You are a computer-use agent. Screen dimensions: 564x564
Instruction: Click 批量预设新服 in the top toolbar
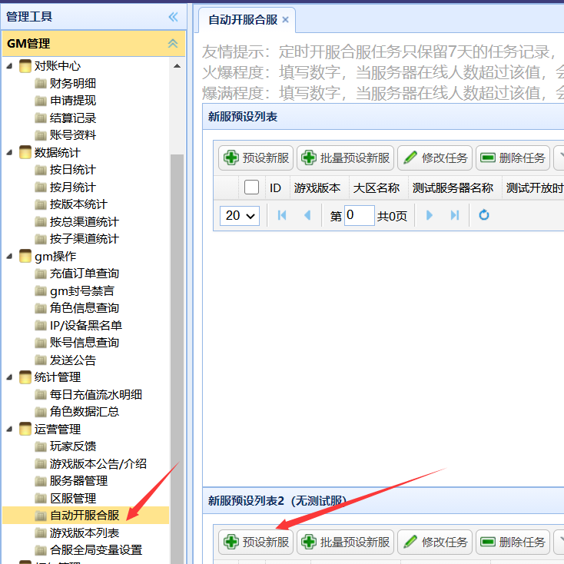point(345,158)
